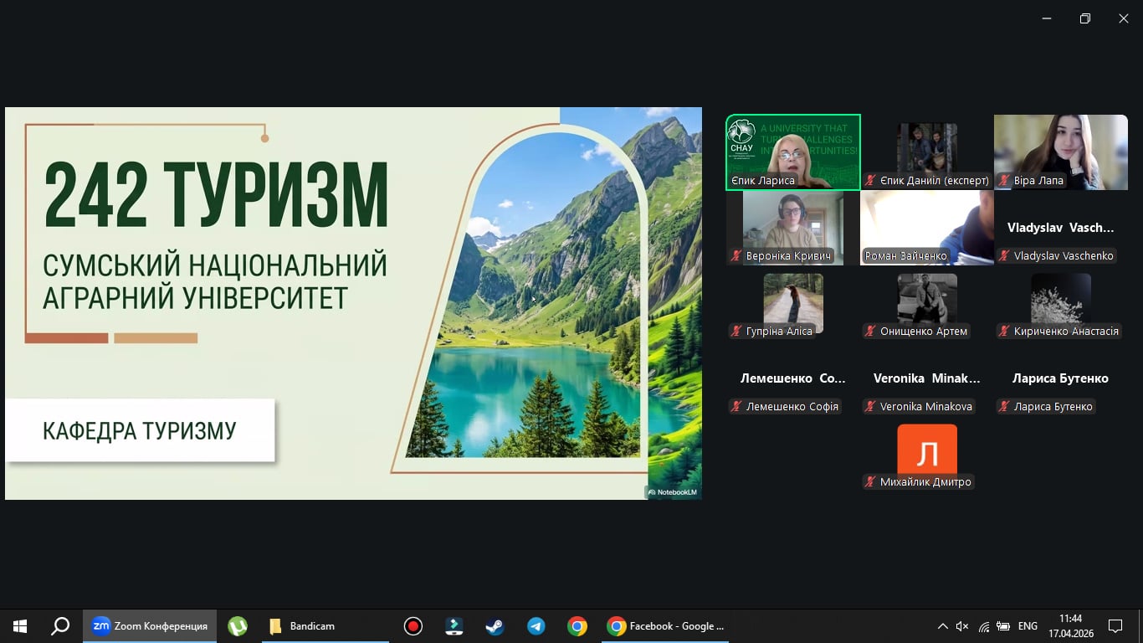Viewport: 1143px width, 643px height.
Task: Restore down the Zoom window
Action: point(1085,18)
